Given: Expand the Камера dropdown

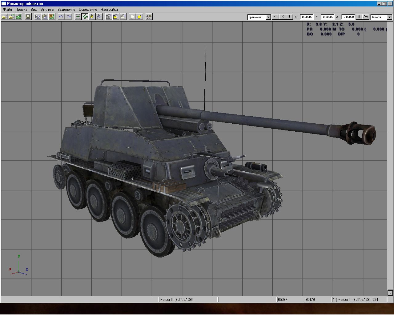Looking at the screenshot, I should (389, 17).
